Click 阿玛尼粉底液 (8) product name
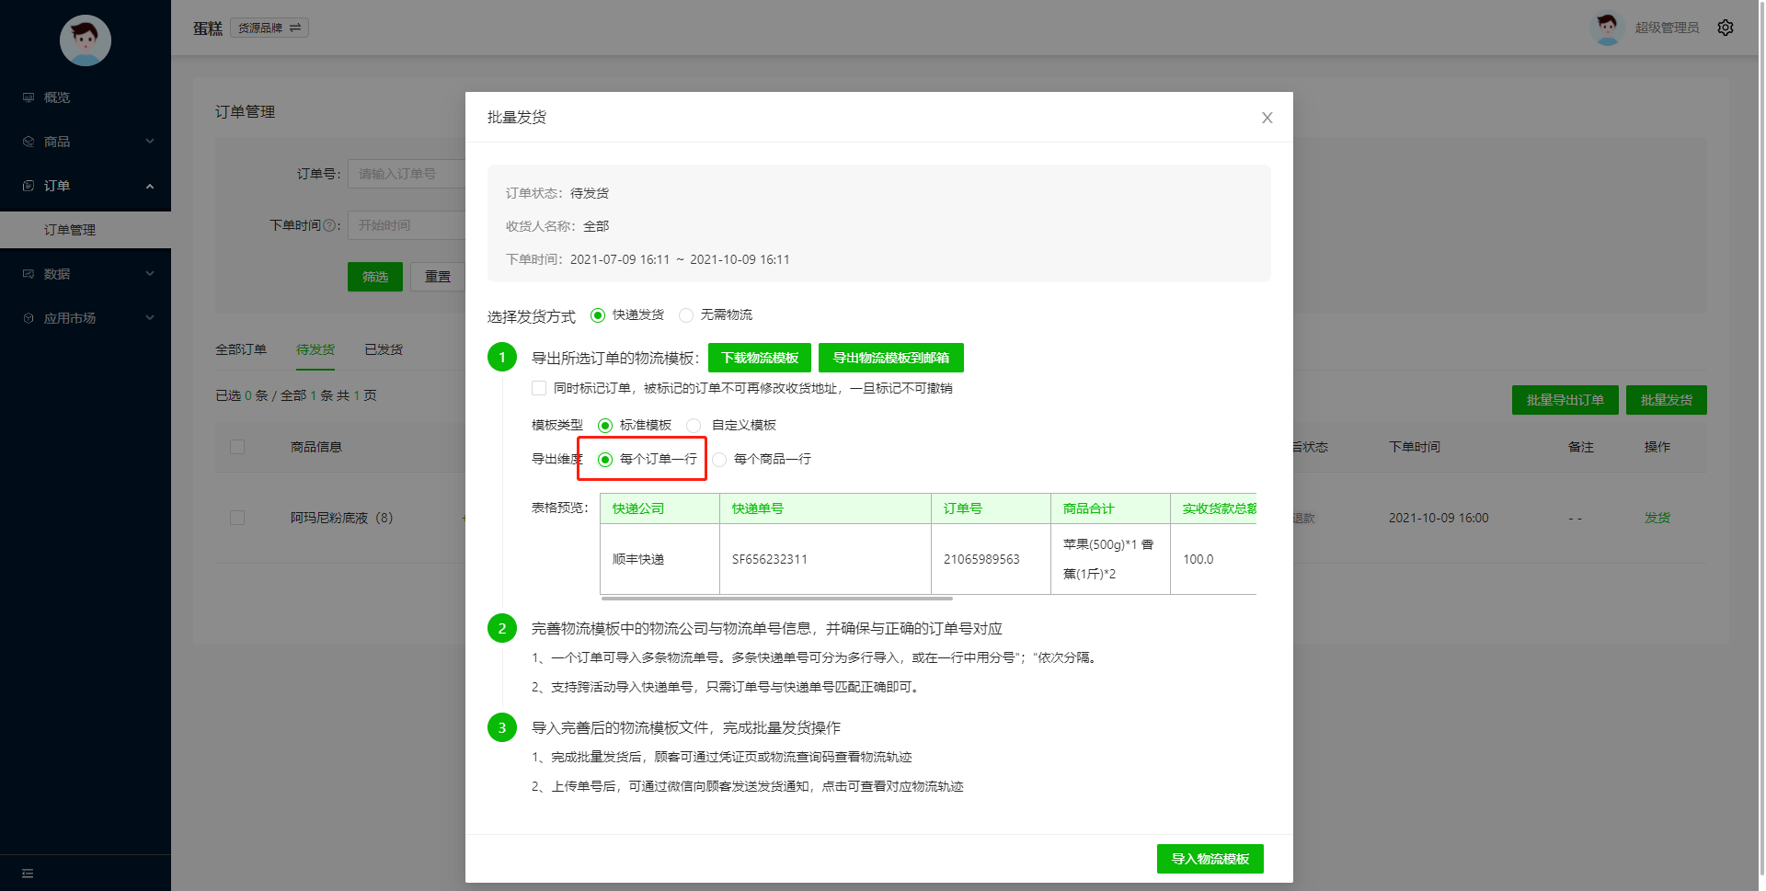 click(342, 518)
